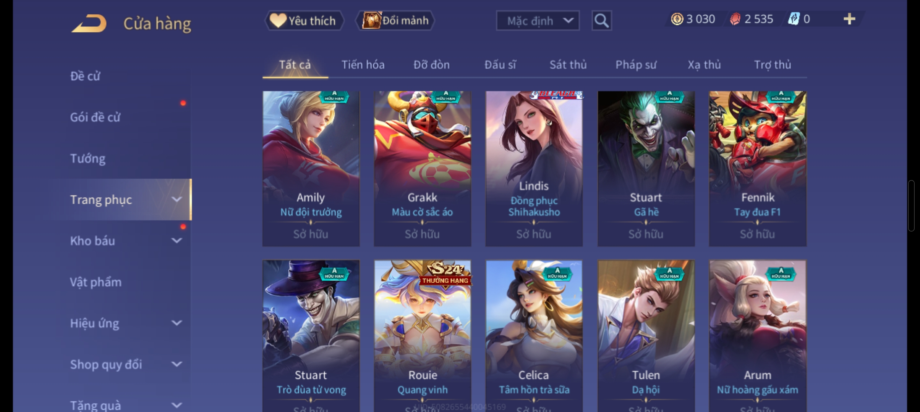
Task: Click the vertical scrollbar on right edge
Action: pyautogui.click(x=912, y=206)
